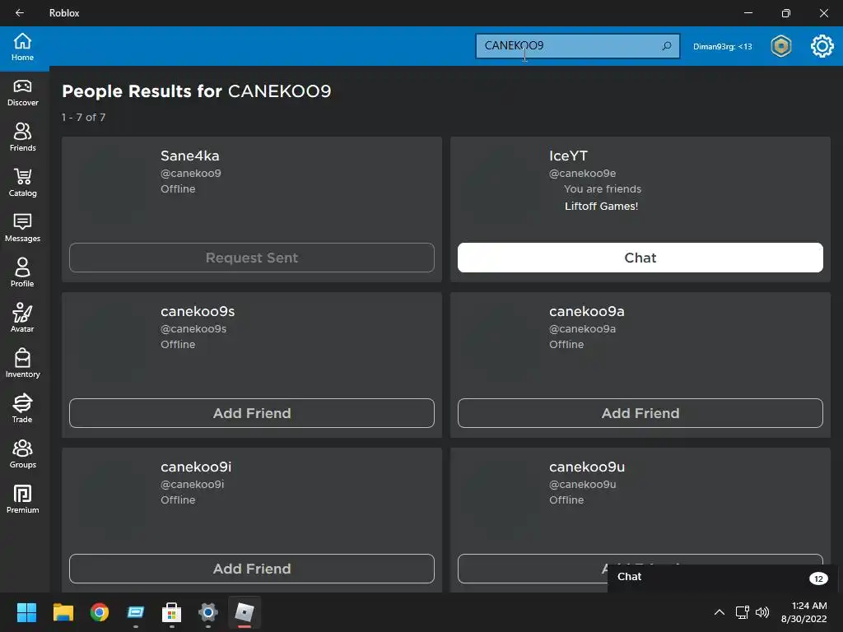Screen dimensions: 843x632
Task: Click the @canekoo9e username text
Action: [x=582, y=173]
